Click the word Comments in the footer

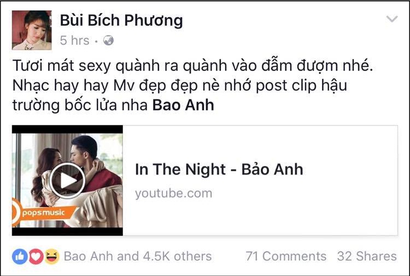tap(295, 256)
